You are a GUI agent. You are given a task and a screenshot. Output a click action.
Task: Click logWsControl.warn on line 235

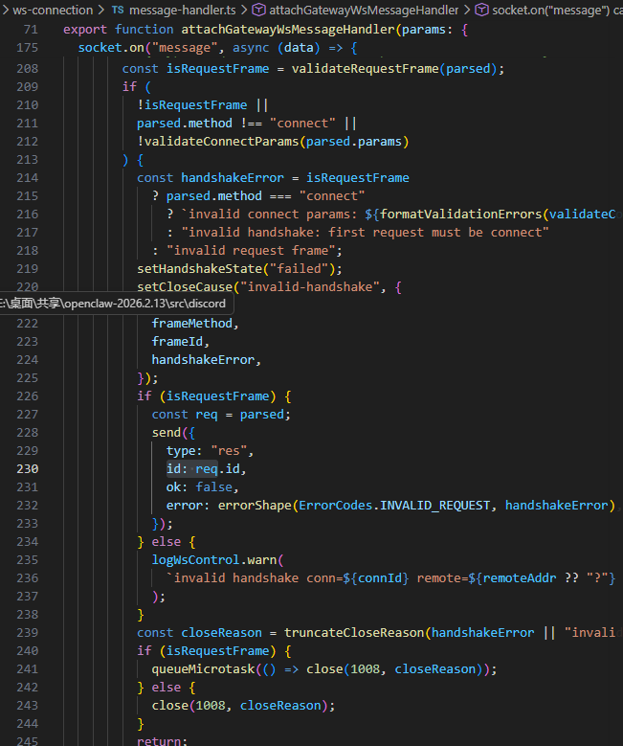pos(214,560)
